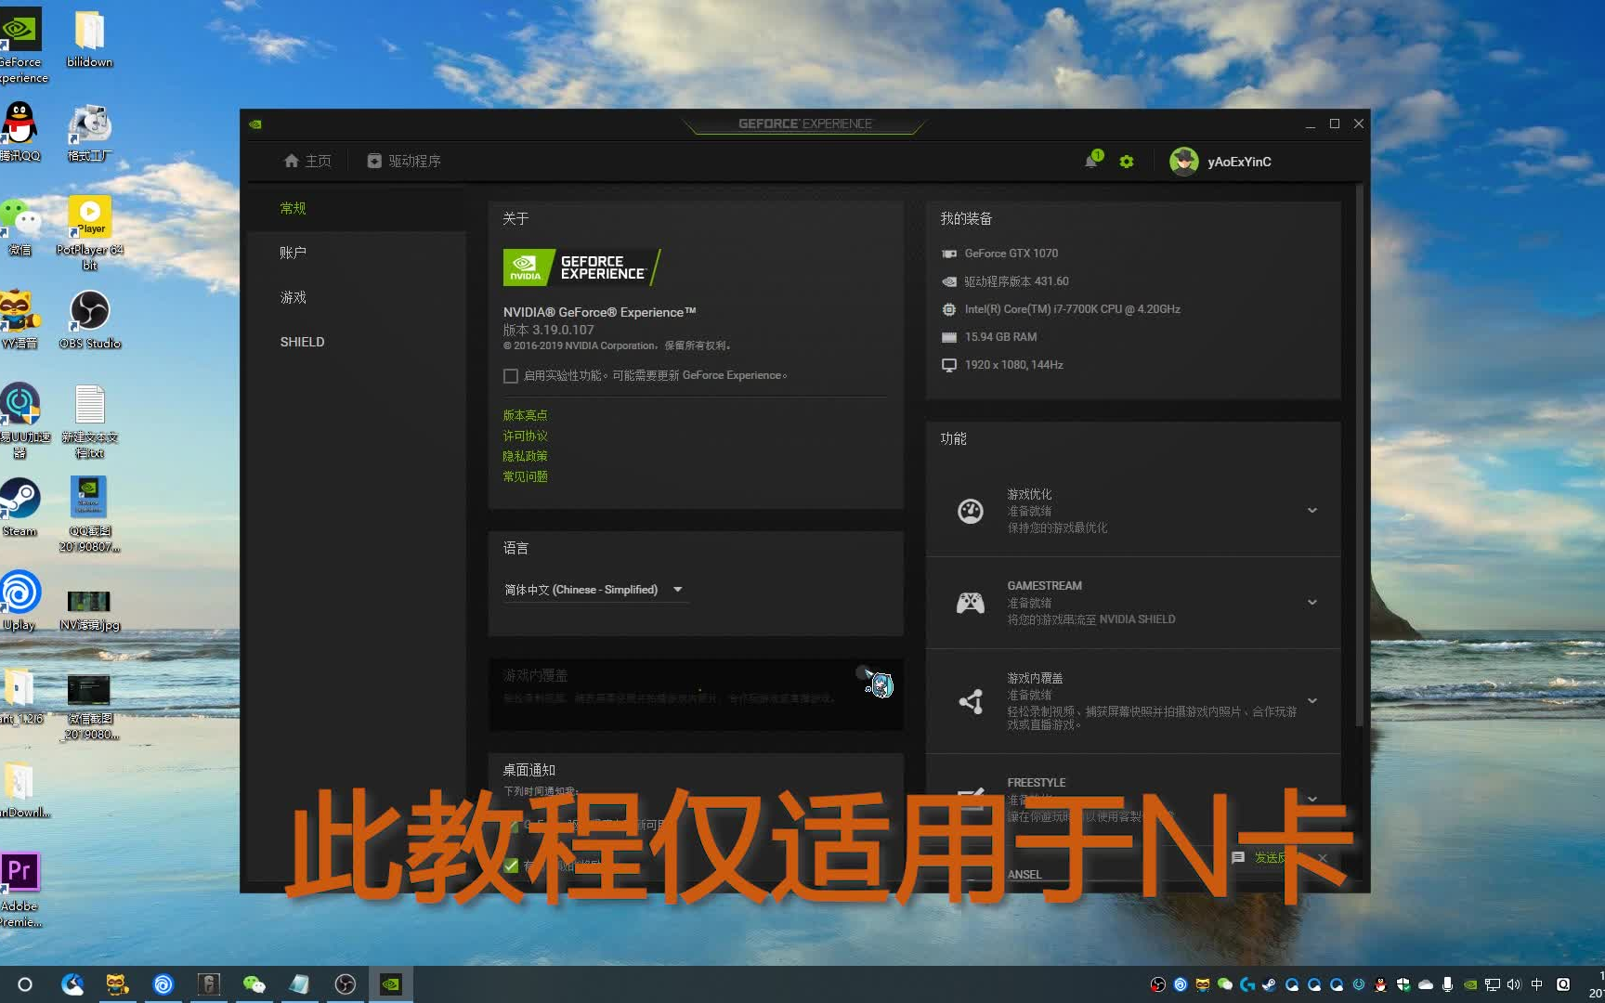The height and width of the screenshot is (1003, 1605).
Task: Click the yAoExYinC profile avatar
Action: pyautogui.click(x=1183, y=161)
